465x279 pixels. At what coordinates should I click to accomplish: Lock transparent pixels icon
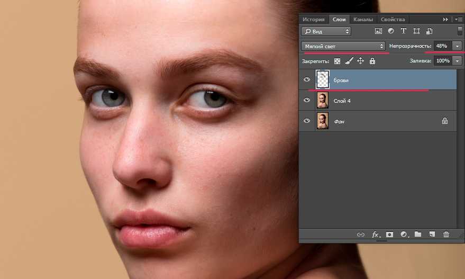click(x=337, y=61)
